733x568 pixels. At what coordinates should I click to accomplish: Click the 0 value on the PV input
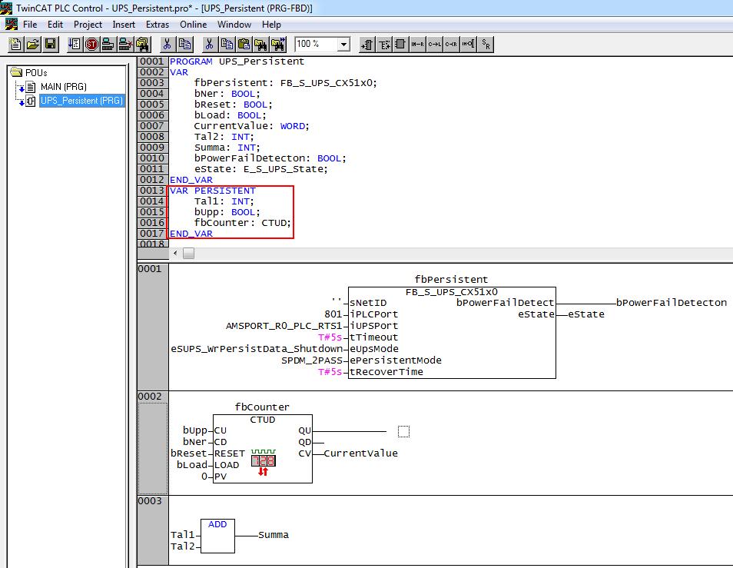(x=204, y=477)
